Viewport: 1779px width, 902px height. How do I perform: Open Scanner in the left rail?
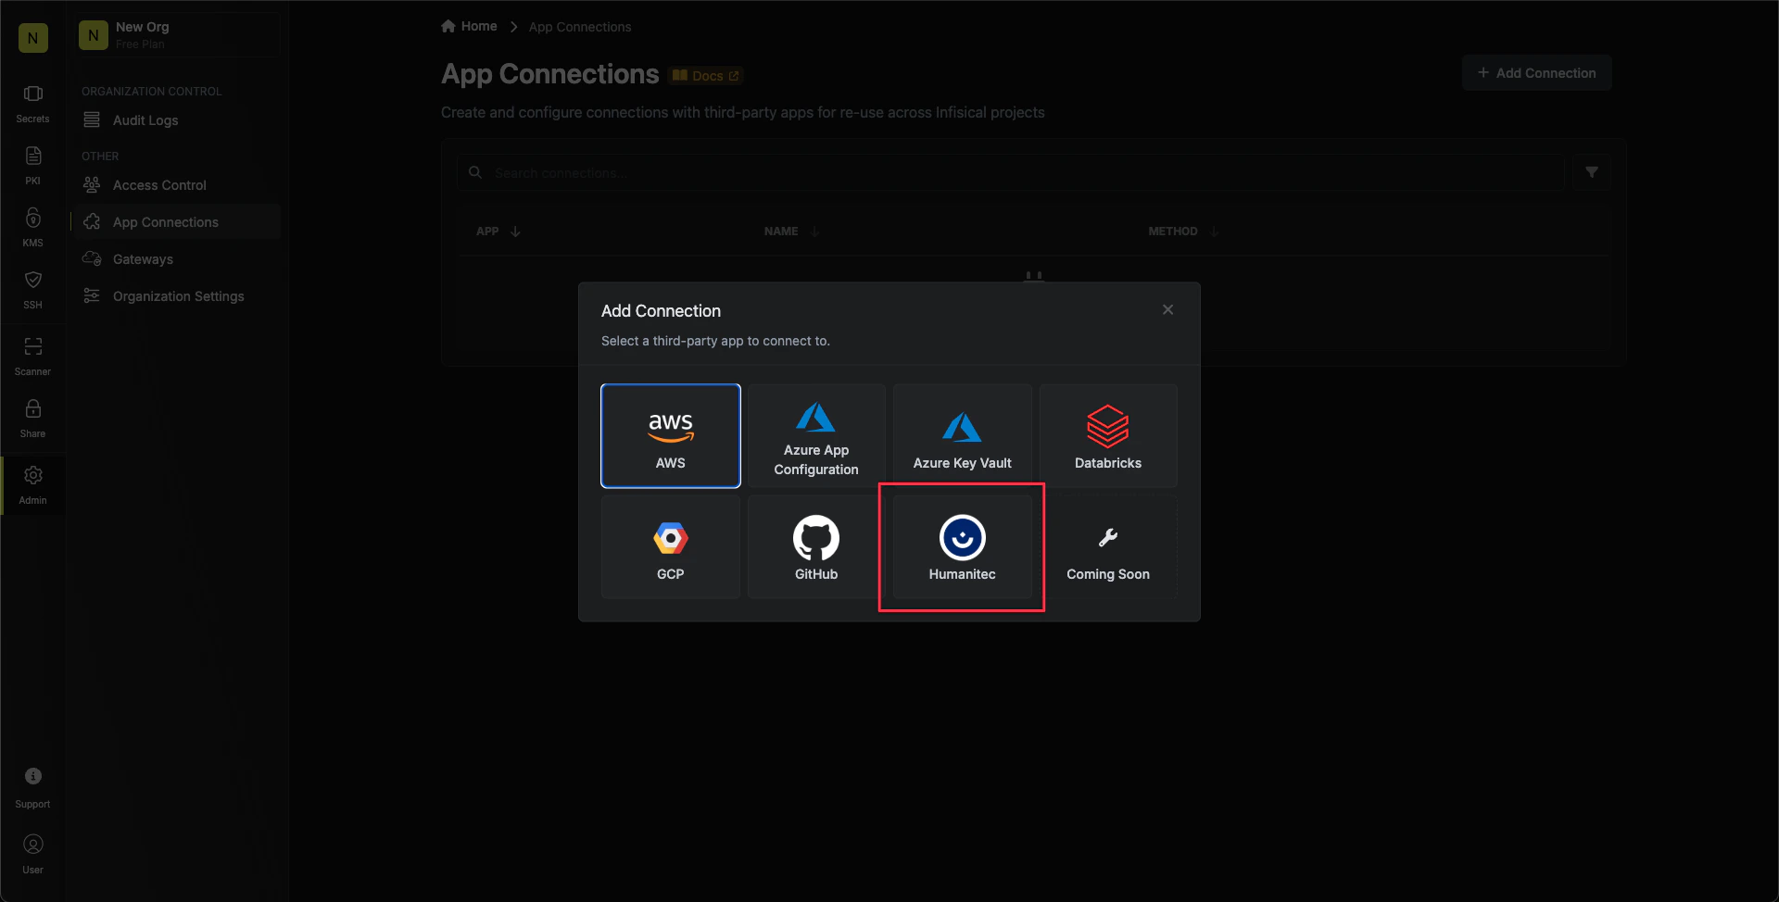[32, 357]
